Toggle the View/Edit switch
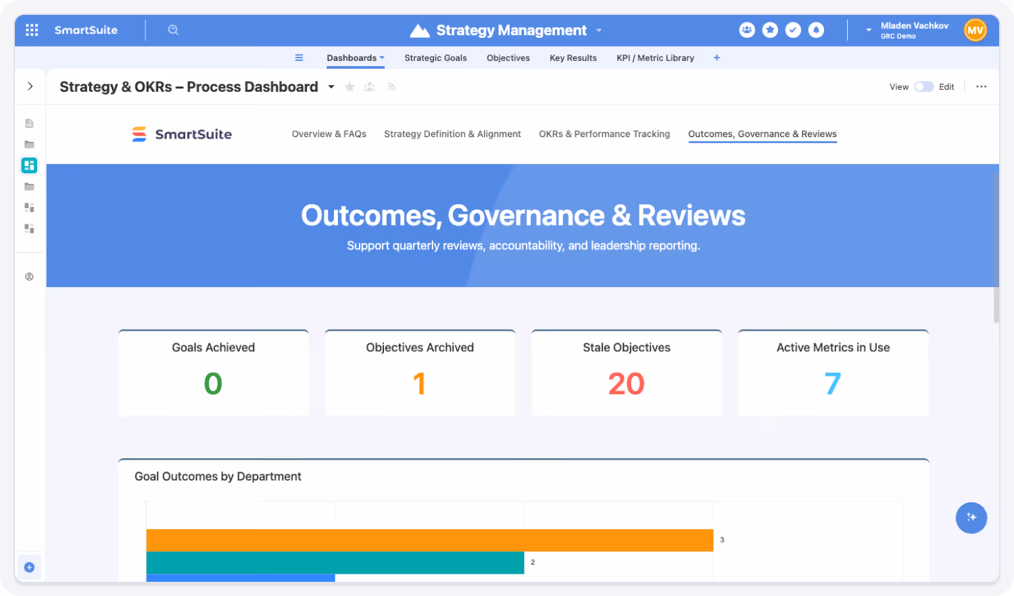This screenshot has height=596, width=1014. click(x=923, y=86)
